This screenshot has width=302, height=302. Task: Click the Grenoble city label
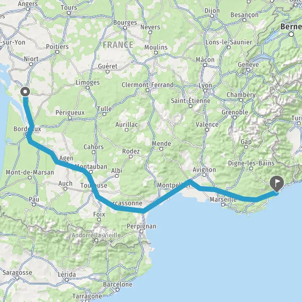pyautogui.click(x=235, y=112)
